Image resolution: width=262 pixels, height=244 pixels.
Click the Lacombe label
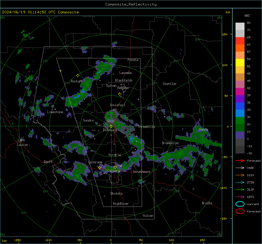pos(125,73)
